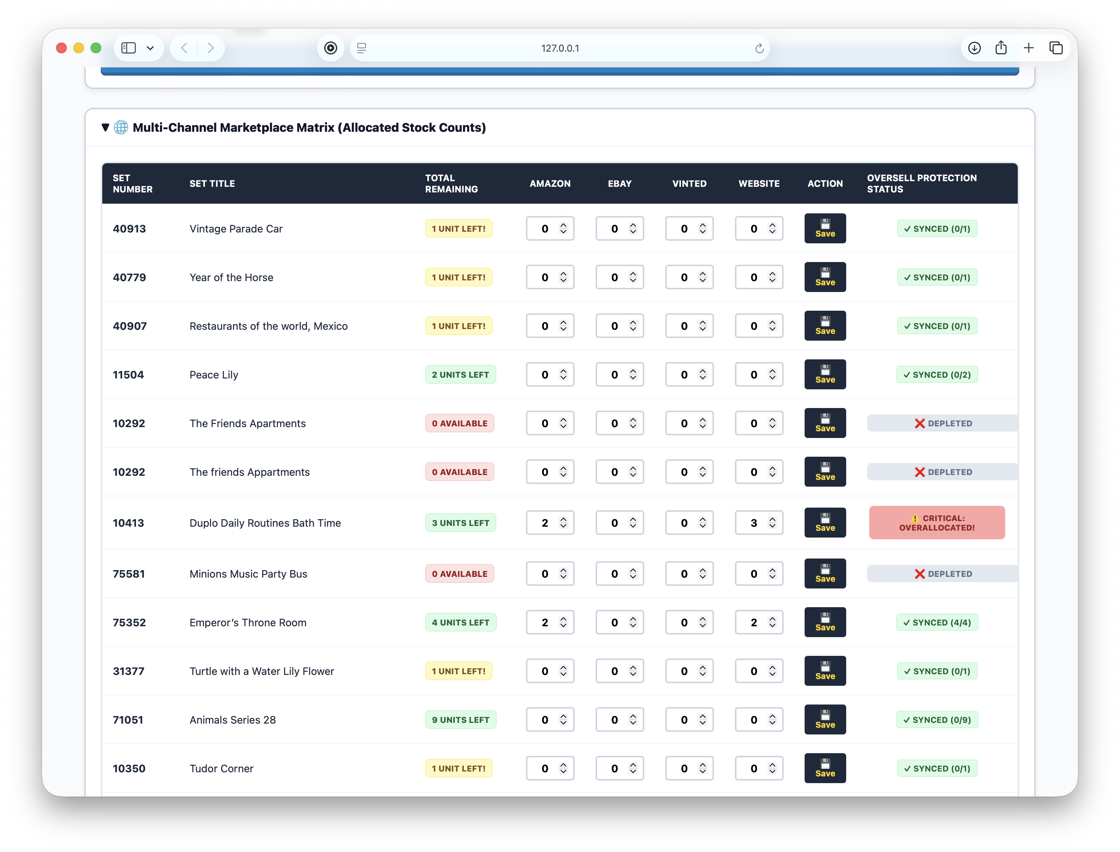Click the Set Title column header
Image resolution: width=1120 pixels, height=852 pixels.
pyautogui.click(x=212, y=183)
